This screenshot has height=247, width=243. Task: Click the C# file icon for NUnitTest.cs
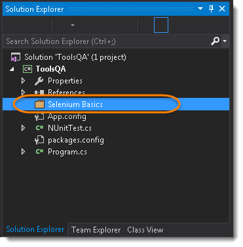[x=39, y=128]
